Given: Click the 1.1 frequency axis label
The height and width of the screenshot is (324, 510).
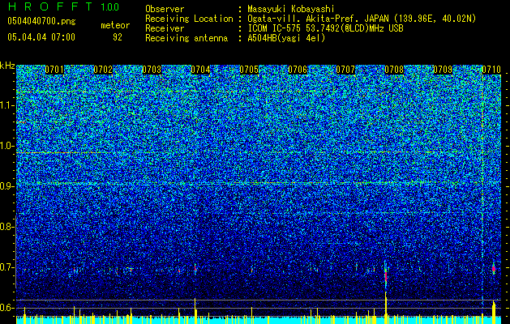Looking at the screenshot, I should click(7, 105).
